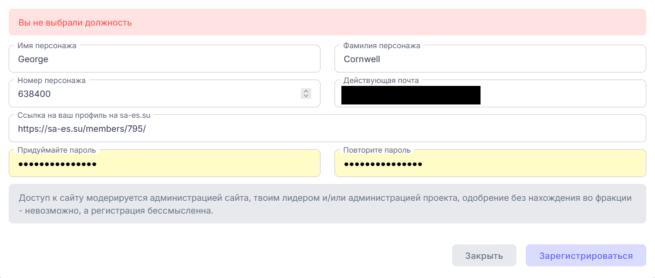
Task: Click the 'Повторите пароль' label text
Action: point(377,150)
